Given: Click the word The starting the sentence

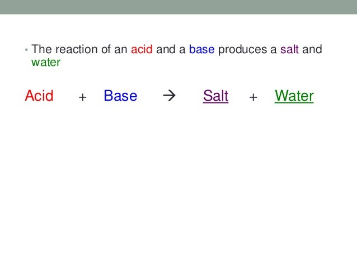Looking at the screenshot, I should pos(41,49).
